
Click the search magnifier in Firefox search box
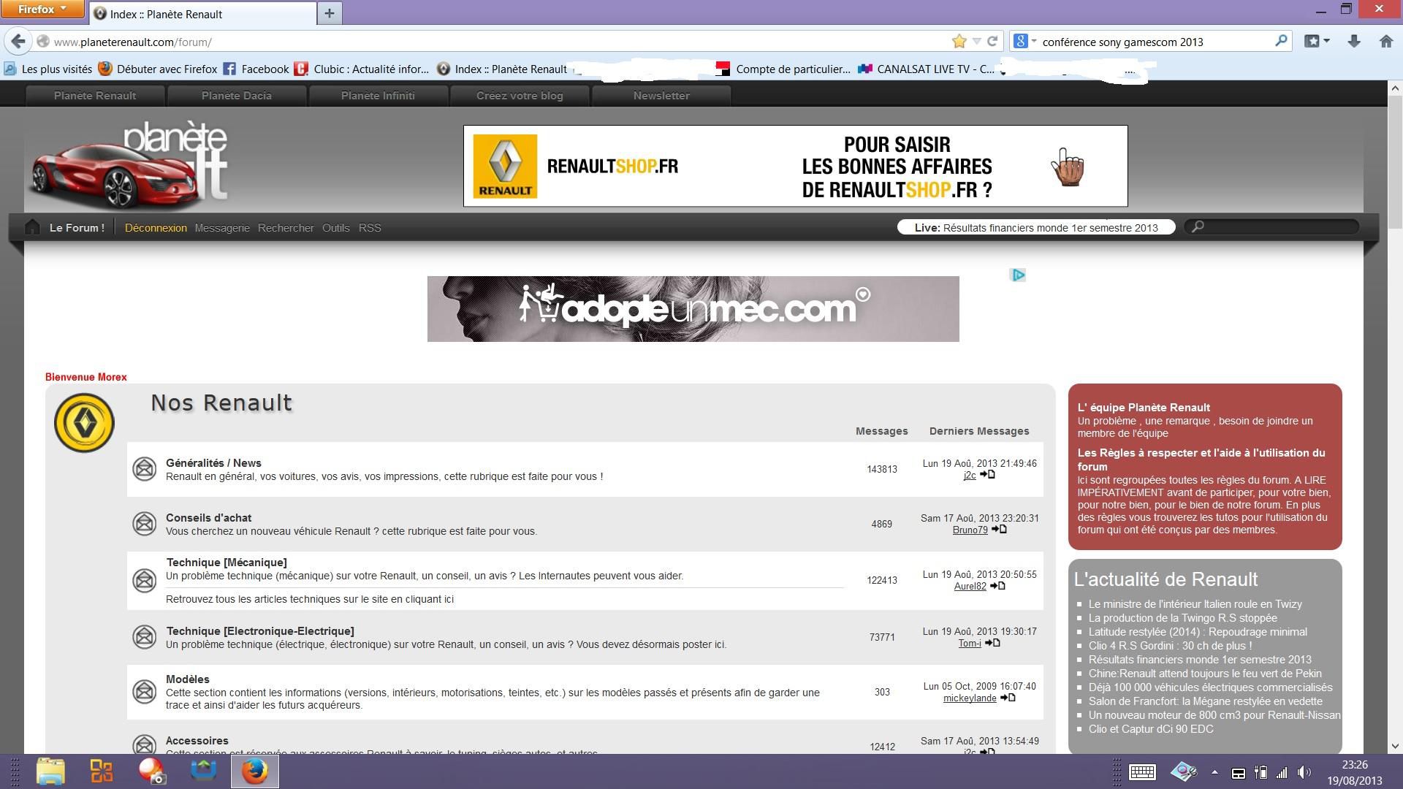[x=1281, y=41]
